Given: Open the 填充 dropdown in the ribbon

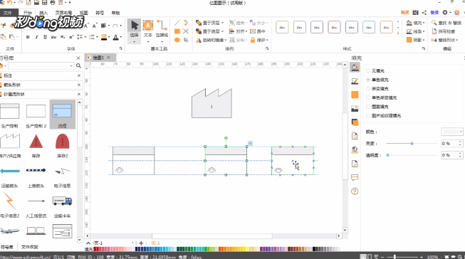Looking at the screenshot, I should click(x=416, y=23).
